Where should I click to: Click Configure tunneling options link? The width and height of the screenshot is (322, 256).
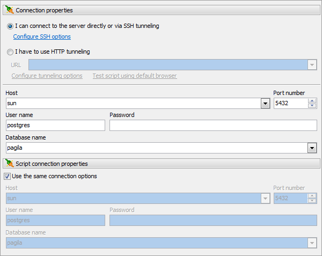pyautogui.click(x=47, y=76)
